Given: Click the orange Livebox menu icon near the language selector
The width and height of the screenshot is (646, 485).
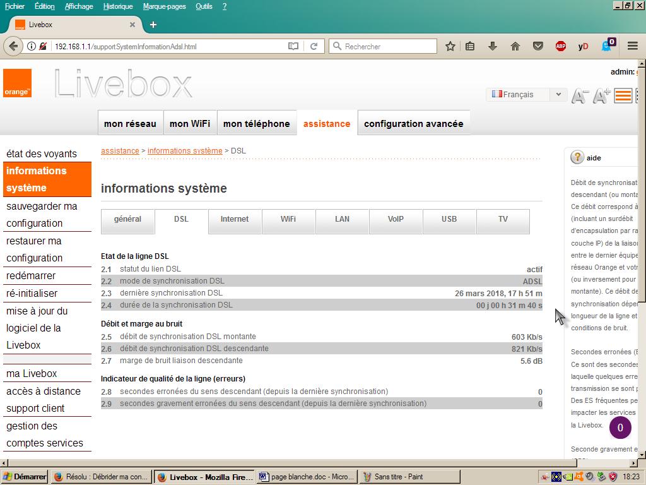Looking at the screenshot, I should (623, 95).
